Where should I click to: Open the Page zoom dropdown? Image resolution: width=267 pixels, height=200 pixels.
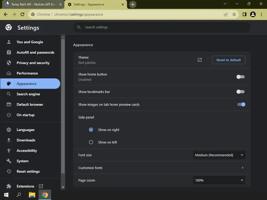coord(219,180)
